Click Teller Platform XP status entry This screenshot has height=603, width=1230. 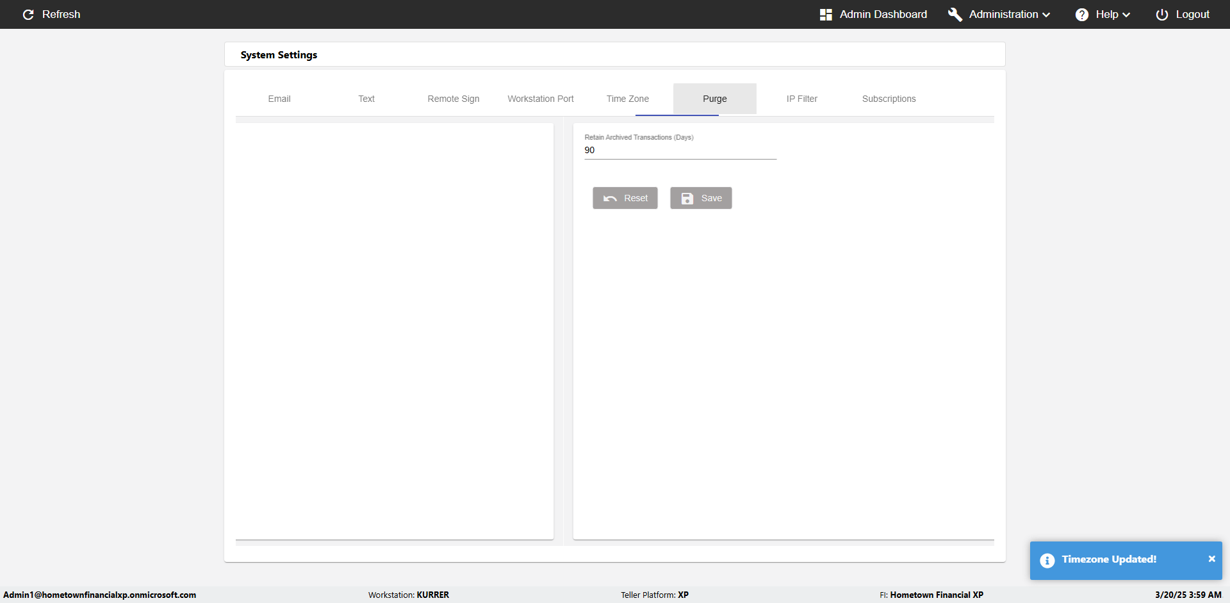click(655, 595)
